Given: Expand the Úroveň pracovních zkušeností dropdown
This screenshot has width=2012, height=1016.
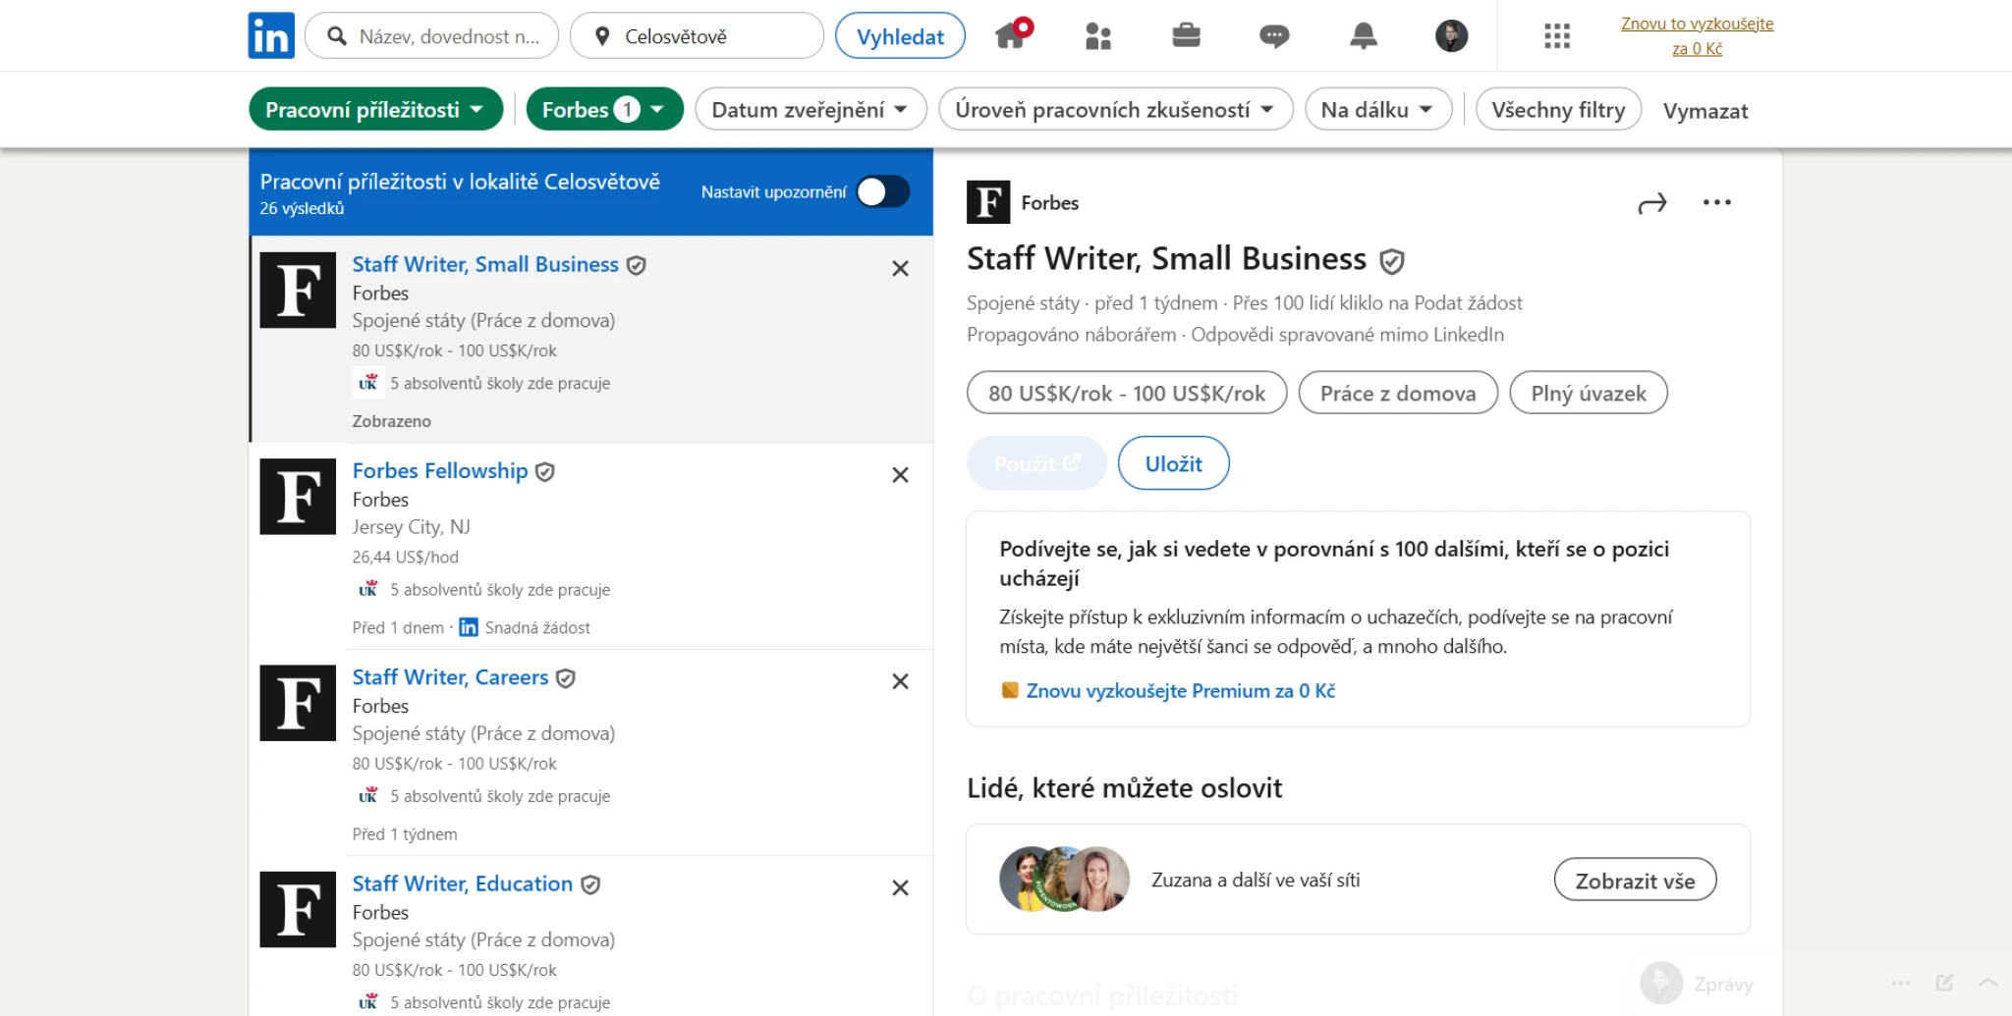Looking at the screenshot, I should (x=1114, y=110).
